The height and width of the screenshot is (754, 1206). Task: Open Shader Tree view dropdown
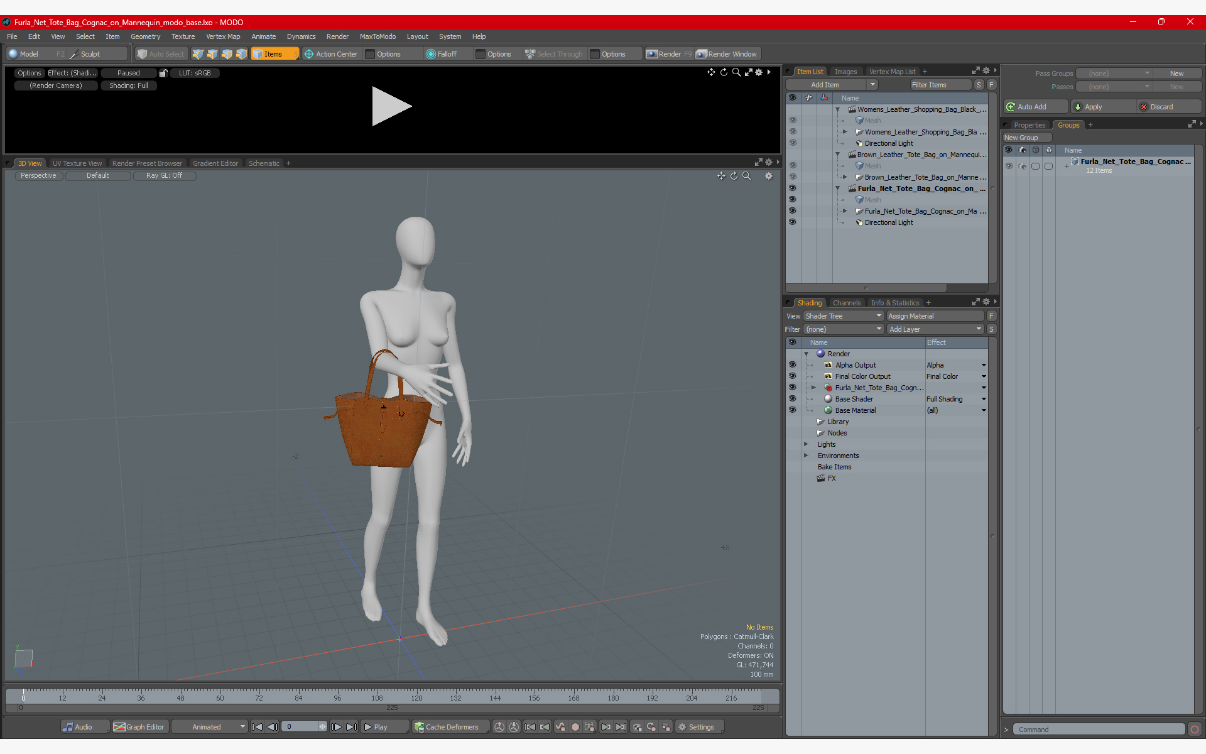(x=844, y=316)
